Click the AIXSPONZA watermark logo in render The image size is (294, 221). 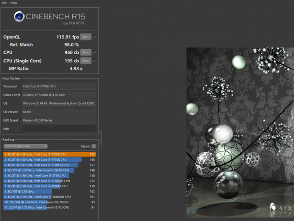click(281, 208)
